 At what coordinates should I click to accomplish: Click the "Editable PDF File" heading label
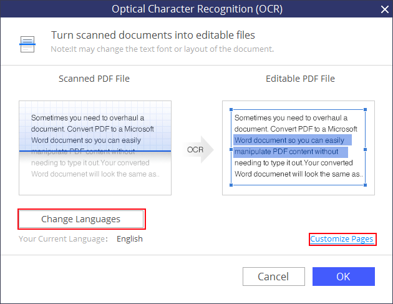tap(300, 79)
